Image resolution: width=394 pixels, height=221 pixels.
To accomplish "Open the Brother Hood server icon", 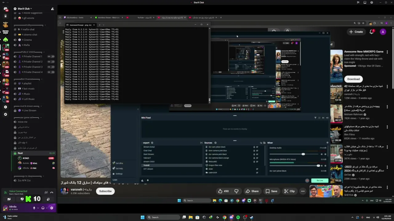I will (x=5, y=32).
